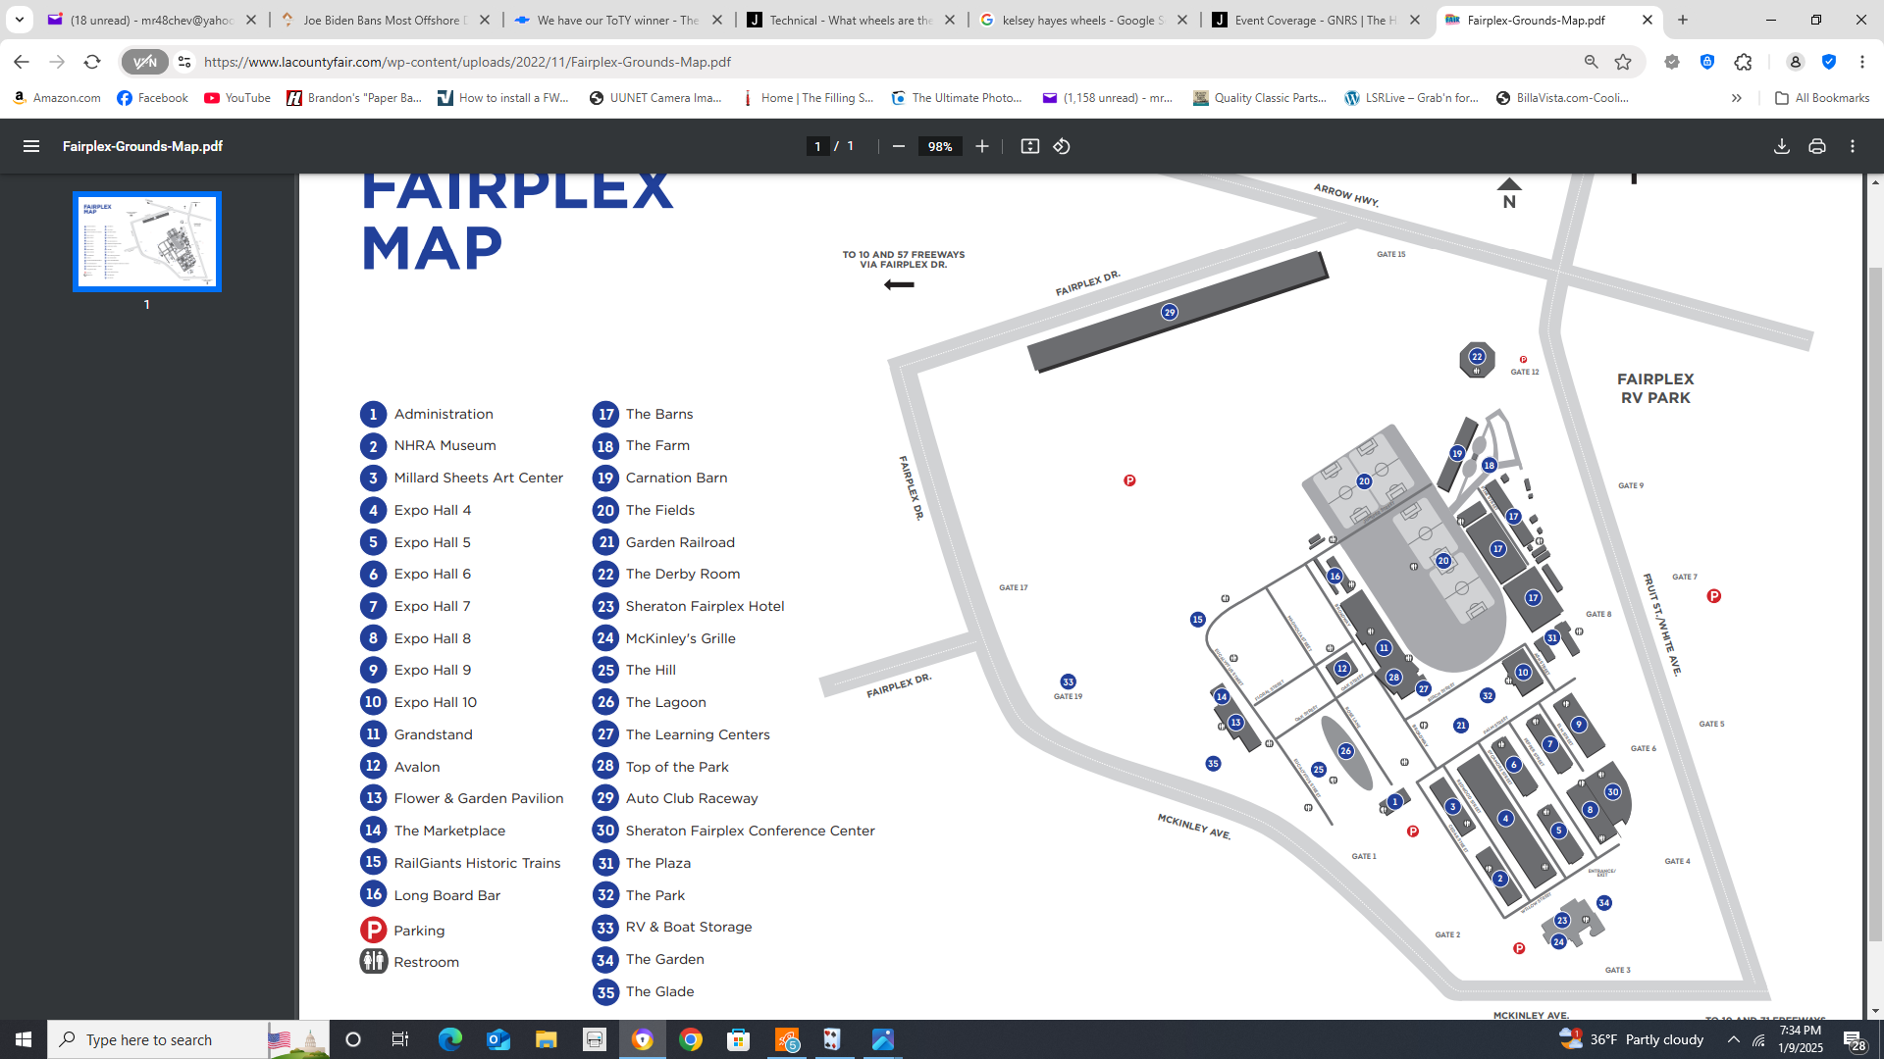Click 'RV & Boat Storage' legend text

coord(689,927)
